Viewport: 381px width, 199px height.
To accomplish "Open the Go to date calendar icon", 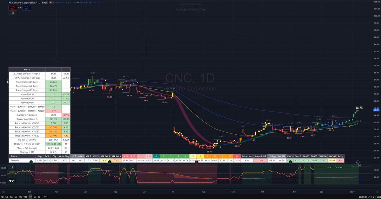I will click(46, 197).
